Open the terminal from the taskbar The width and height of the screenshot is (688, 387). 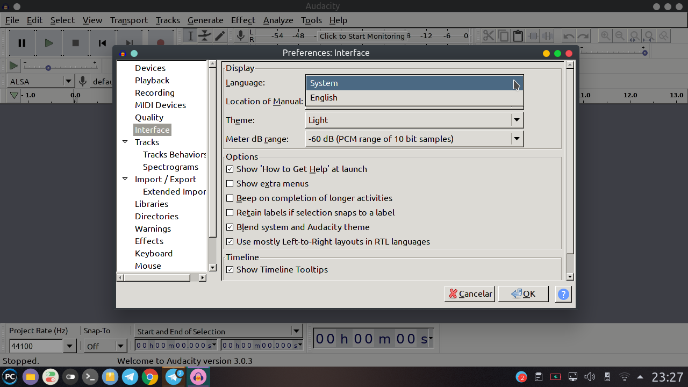90,377
